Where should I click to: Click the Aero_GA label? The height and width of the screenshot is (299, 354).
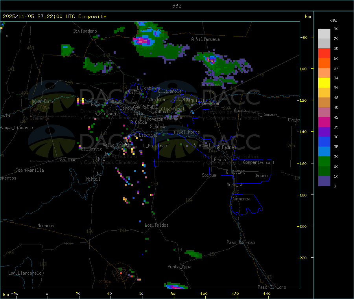pos(235,185)
